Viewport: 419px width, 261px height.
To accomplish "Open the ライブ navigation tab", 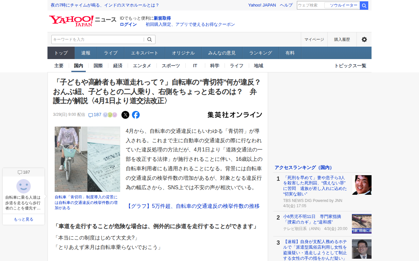I will click(111, 53).
